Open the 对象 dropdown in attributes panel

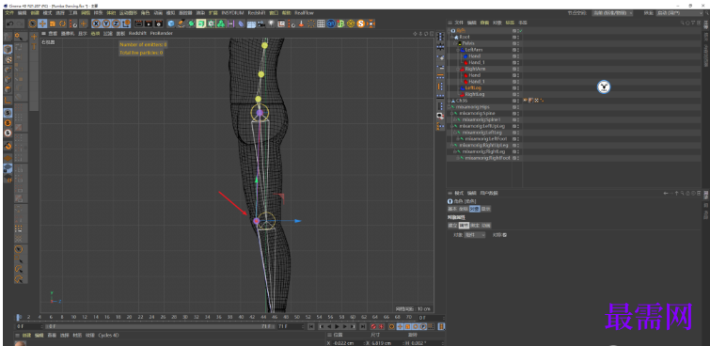(x=475, y=235)
